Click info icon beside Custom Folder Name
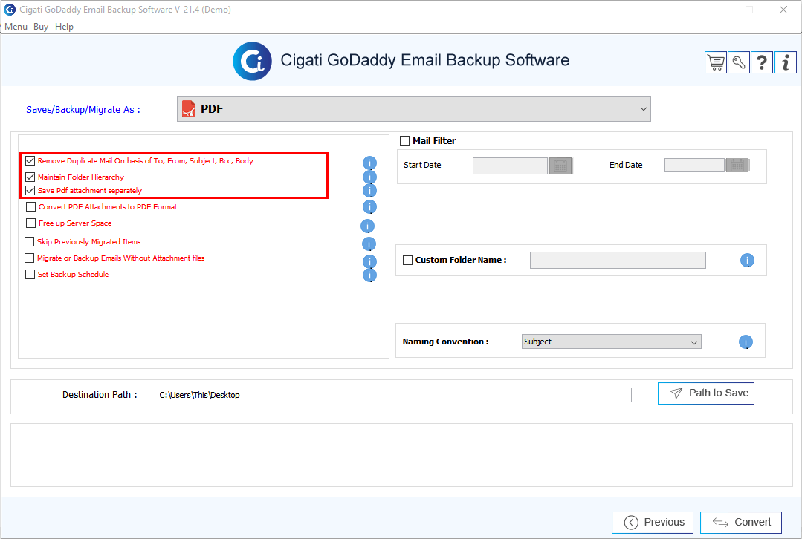This screenshot has width=802, height=539. tap(747, 261)
